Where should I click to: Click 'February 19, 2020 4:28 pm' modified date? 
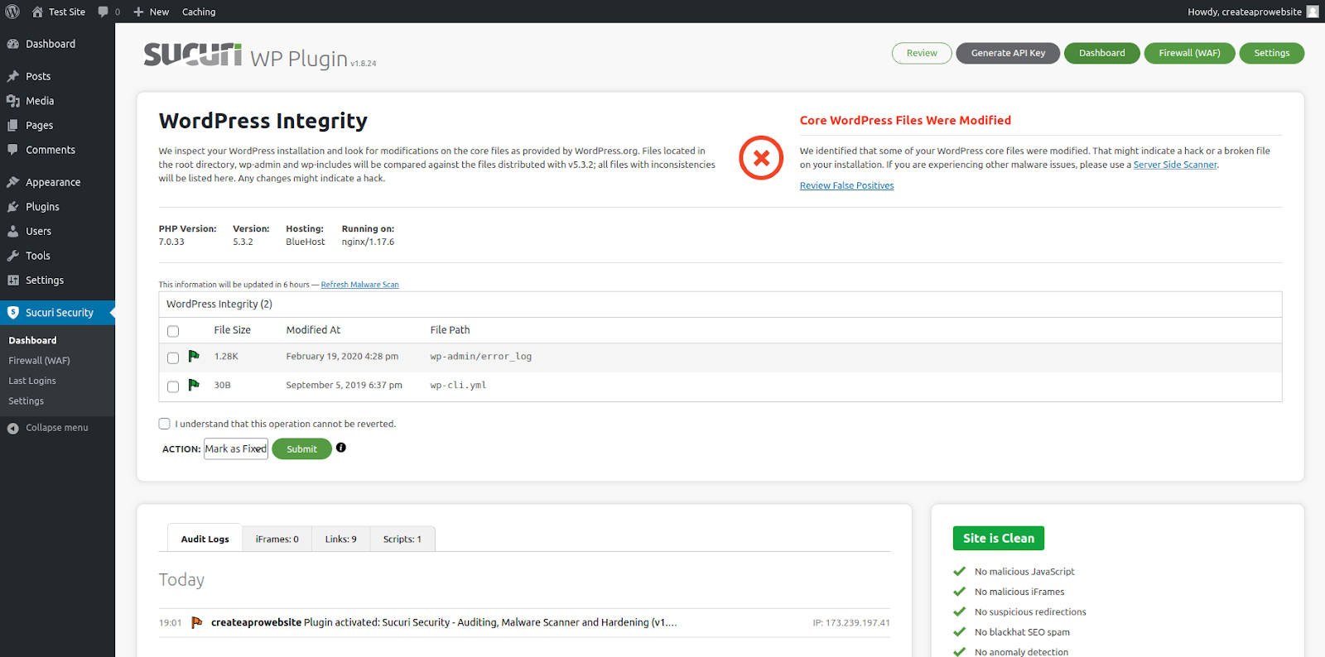coord(342,357)
